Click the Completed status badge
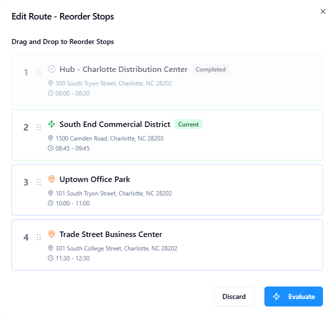The image size is (334, 318). click(x=210, y=69)
